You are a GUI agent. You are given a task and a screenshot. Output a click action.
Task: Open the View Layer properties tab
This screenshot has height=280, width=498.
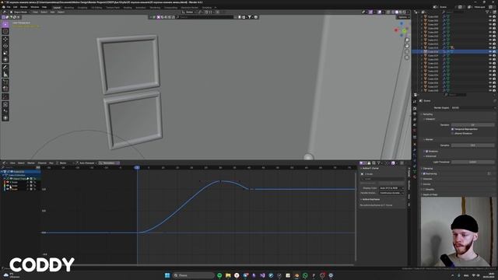(415, 120)
